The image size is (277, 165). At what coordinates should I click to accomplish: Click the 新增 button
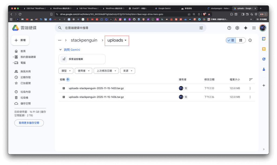(x=20, y=40)
